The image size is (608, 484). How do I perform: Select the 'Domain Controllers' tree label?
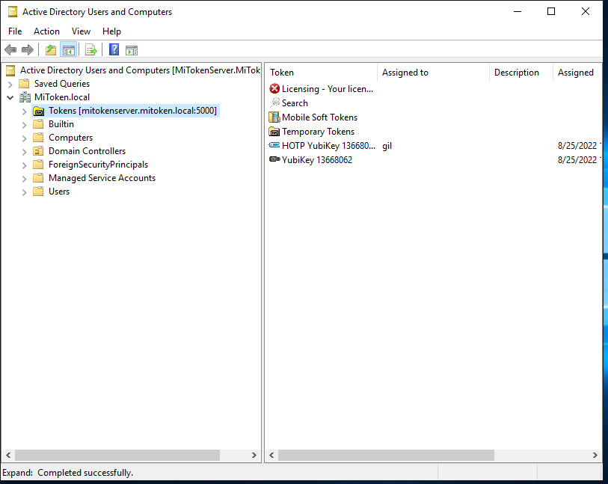click(87, 151)
